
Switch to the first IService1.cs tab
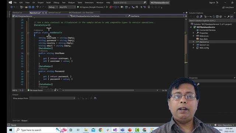[x=17, y=13]
